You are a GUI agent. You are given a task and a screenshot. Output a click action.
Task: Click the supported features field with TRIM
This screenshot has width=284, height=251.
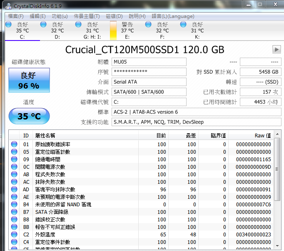tap(196, 122)
